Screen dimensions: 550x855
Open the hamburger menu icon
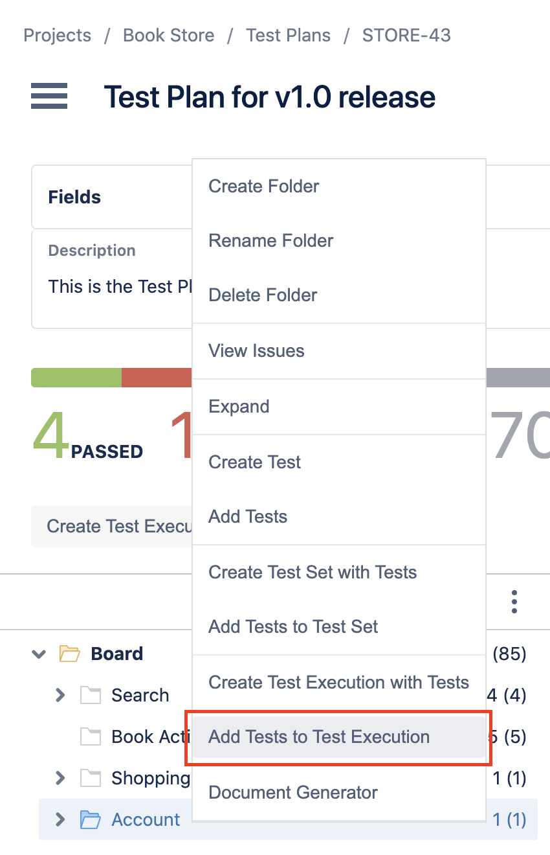tap(49, 96)
